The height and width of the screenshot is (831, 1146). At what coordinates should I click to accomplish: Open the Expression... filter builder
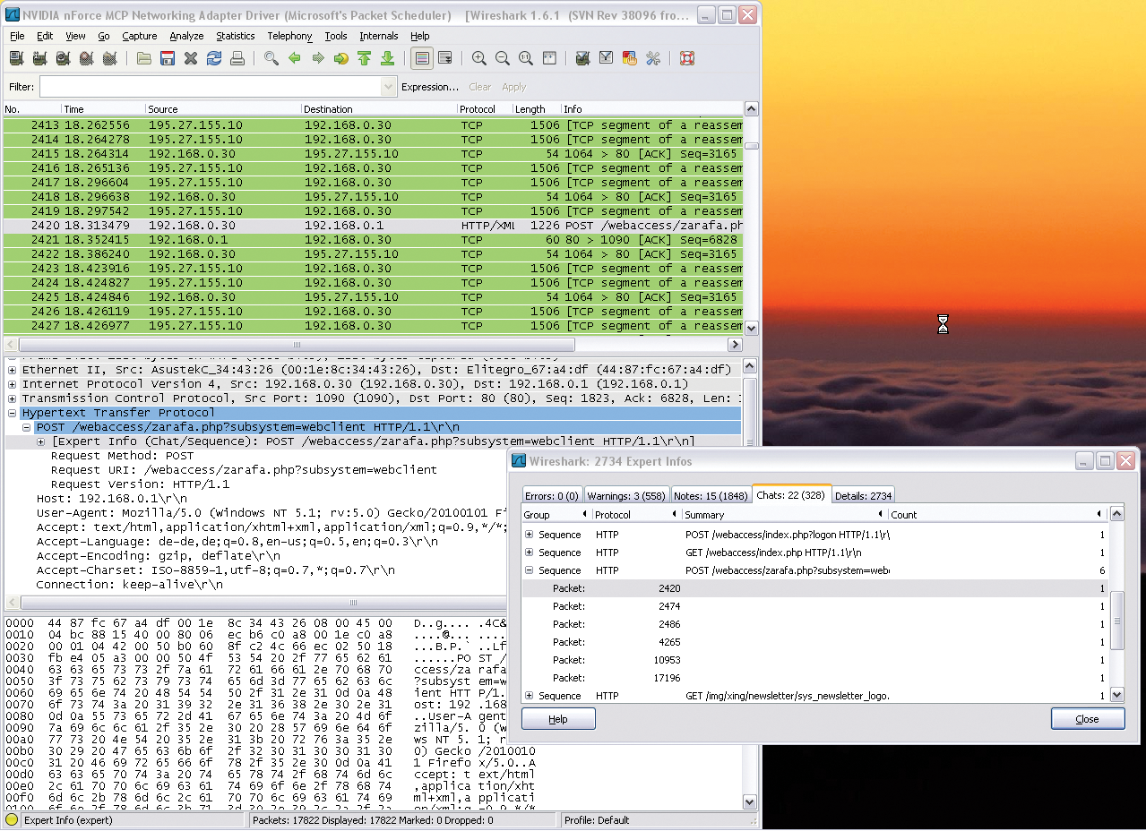pos(430,87)
